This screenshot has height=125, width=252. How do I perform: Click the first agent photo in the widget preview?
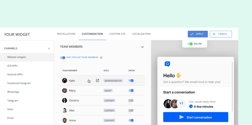click(168, 104)
